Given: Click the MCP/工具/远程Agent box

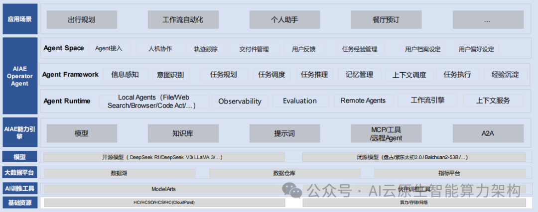Looking at the screenshot, I should click(386, 133).
